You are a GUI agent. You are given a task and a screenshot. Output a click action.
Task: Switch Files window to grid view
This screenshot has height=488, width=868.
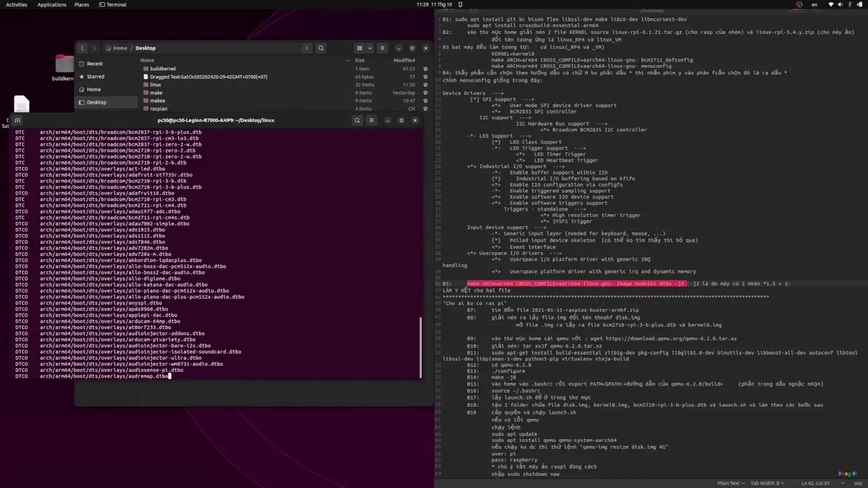click(360, 48)
